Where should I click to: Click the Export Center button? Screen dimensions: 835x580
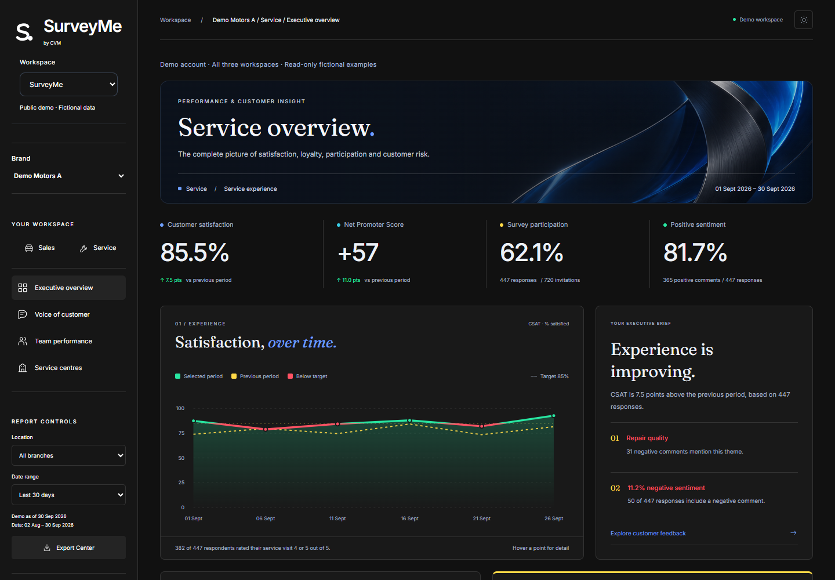[x=68, y=548]
